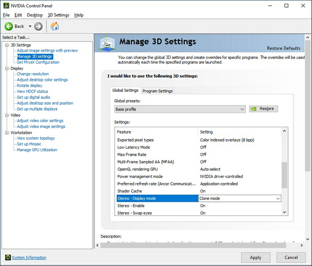Click the System Information green icon
This screenshot has width=312, height=266.
pos(8,257)
